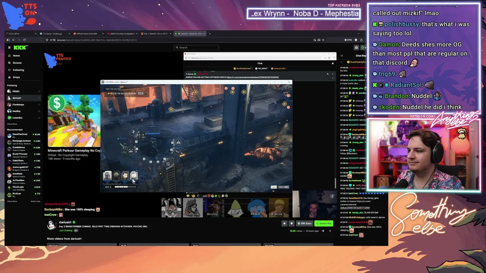Share the video with the share icon
The height and width of the screenshot is (273, 486).
coord(323,231)
